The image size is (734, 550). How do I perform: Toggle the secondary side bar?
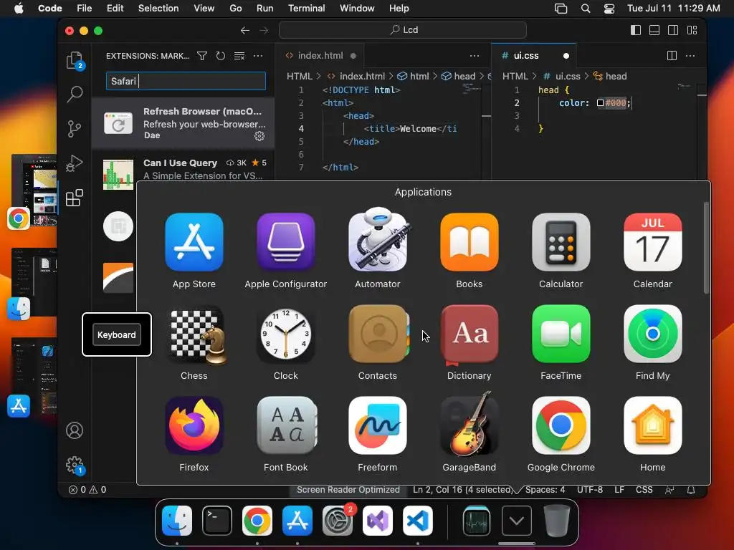point(673,30)
